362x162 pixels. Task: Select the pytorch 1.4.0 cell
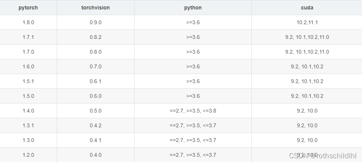pyautogui.click(x=28, y=111)
